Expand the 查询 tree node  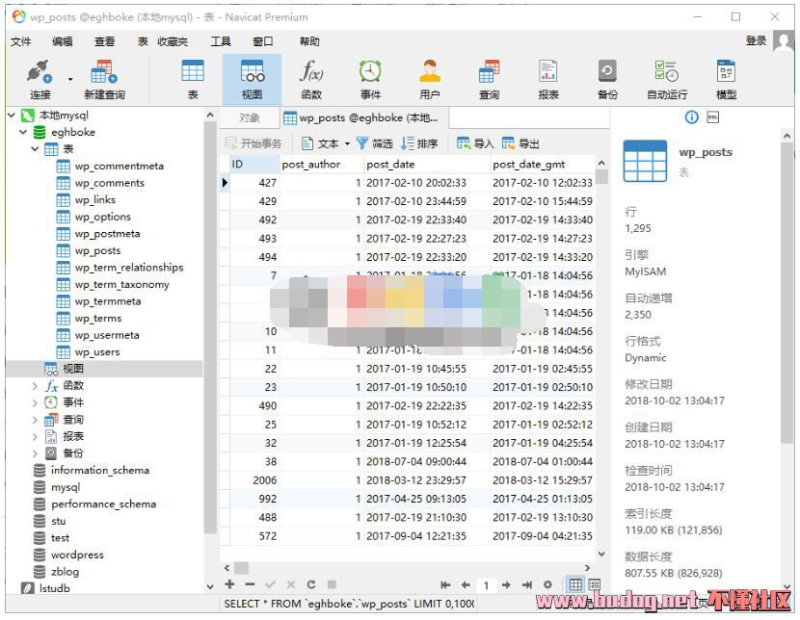(x=35, y=420)
